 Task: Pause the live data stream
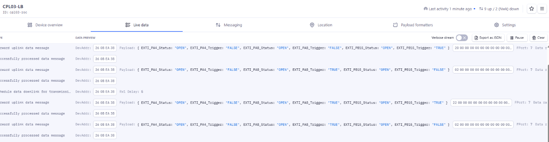[x=517, y=38]
